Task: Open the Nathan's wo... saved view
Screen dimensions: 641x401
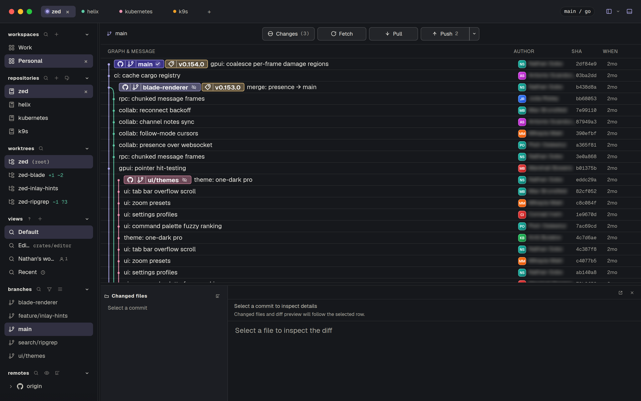Action: pyautogui.click(x=48, y=259)
